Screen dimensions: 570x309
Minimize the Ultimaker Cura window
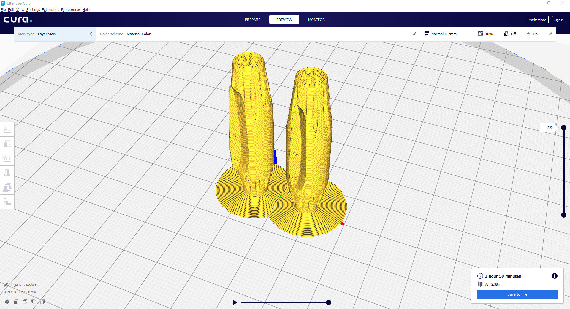point(536,3)
